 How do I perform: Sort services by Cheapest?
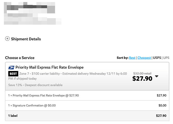pos(144,58)
